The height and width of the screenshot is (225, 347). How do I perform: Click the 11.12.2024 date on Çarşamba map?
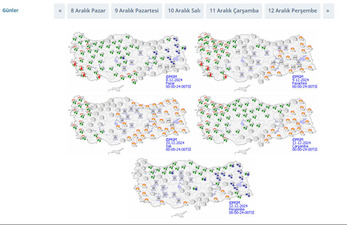(x=301, y=143)
